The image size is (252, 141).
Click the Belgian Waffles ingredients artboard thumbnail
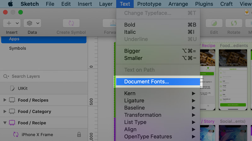[233, 80]
